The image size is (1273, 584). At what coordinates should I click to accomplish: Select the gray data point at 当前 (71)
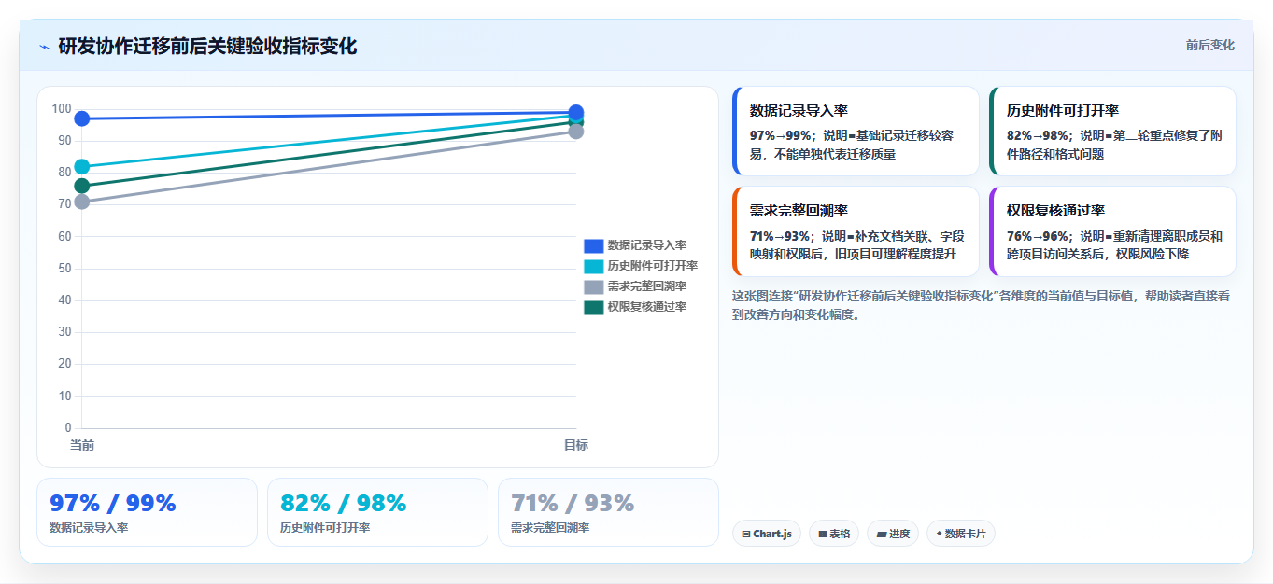pos(82,202)
